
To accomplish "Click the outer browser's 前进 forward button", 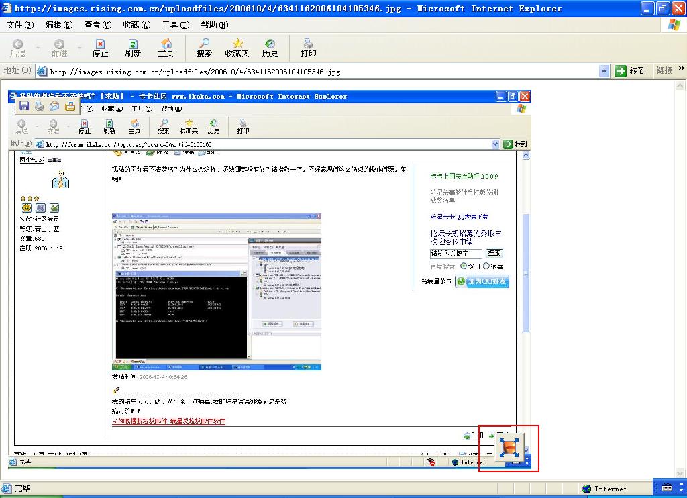I will (59, 48).
